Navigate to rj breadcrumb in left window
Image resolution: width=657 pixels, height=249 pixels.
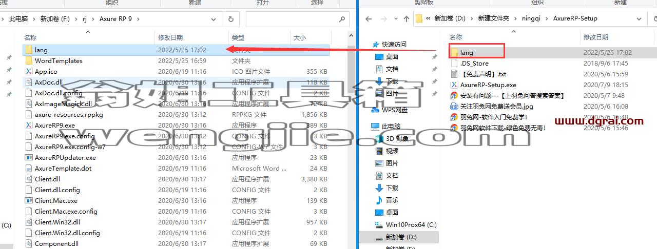tap(85, 19)
